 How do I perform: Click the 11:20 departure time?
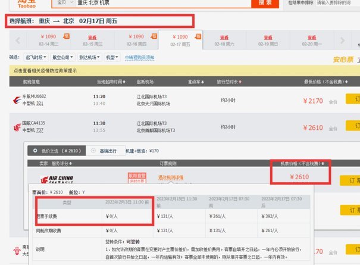(x=99, y=96)
